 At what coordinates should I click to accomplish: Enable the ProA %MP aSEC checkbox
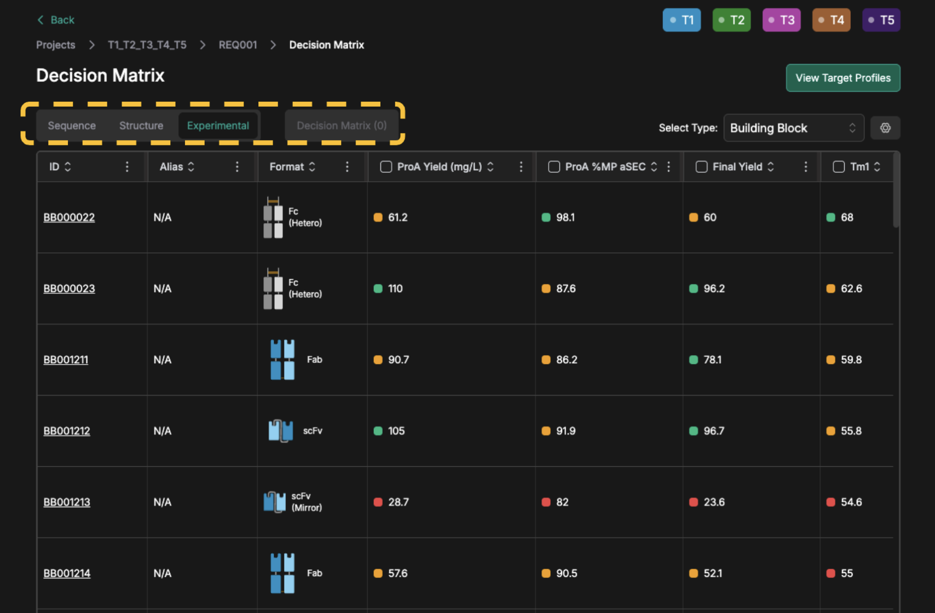pyautogui.click(x=554, y=167)
